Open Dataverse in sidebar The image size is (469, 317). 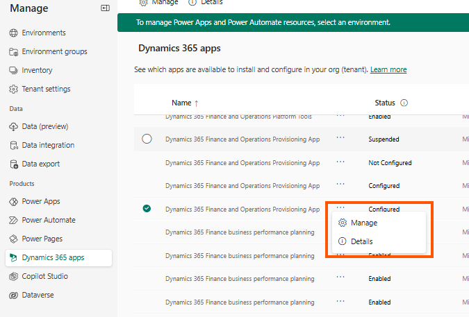point(38,295)
